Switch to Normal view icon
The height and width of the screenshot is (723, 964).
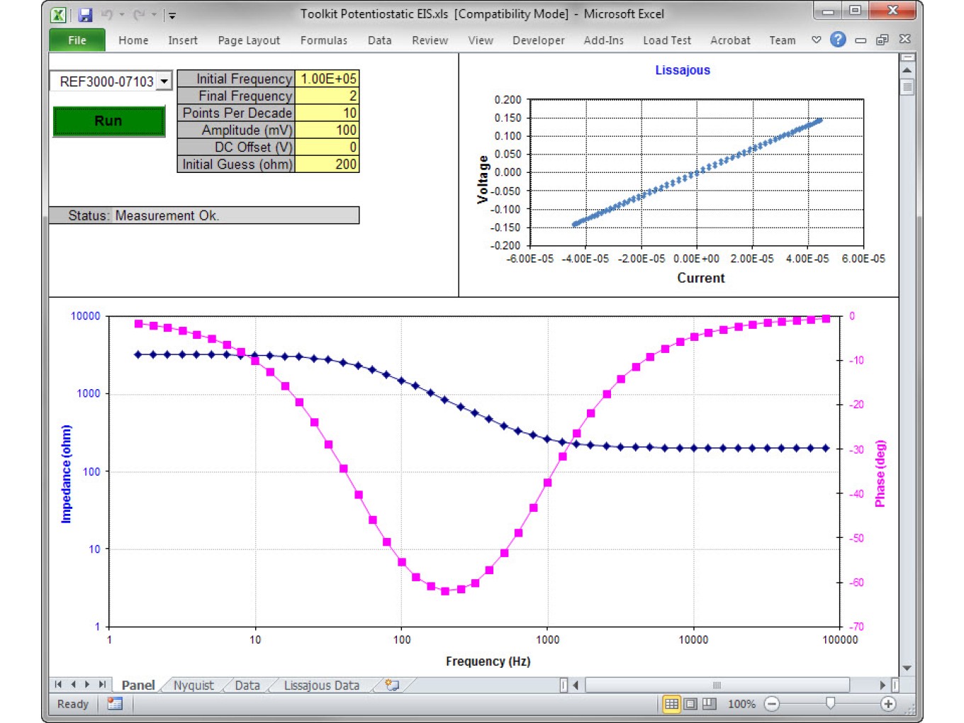click(671, 704)
